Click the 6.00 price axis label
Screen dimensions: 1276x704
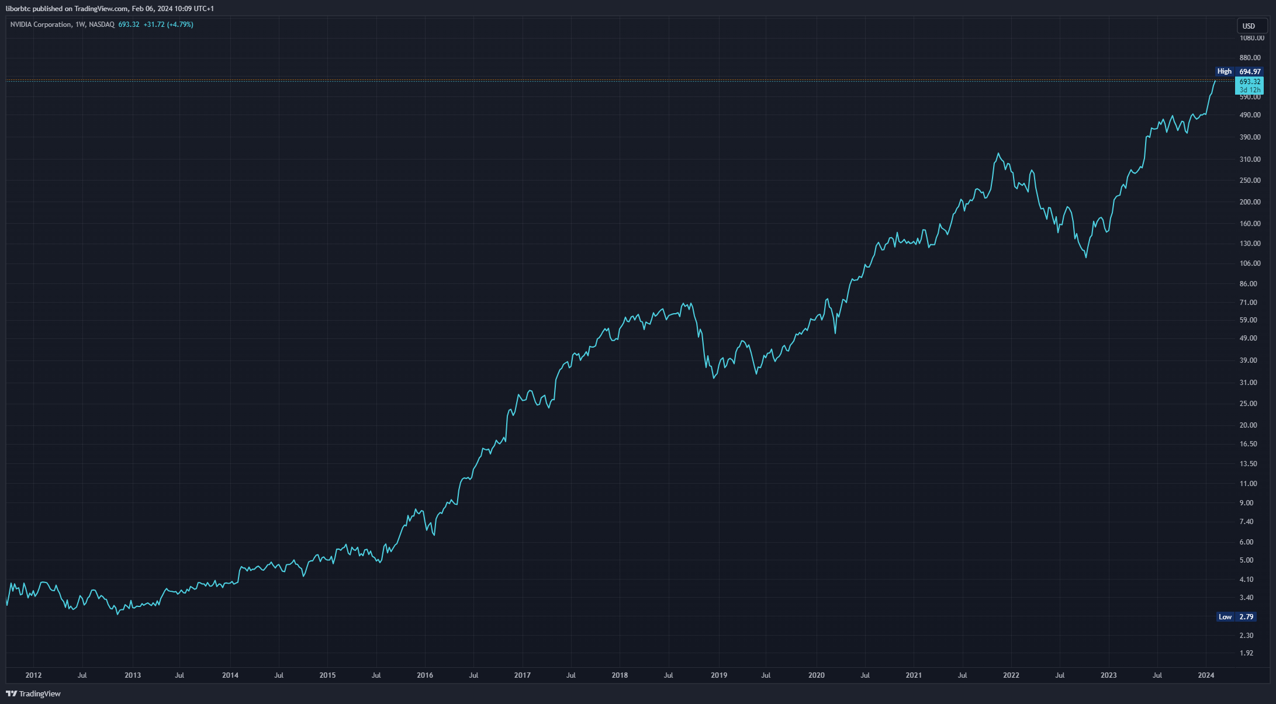1246,542
